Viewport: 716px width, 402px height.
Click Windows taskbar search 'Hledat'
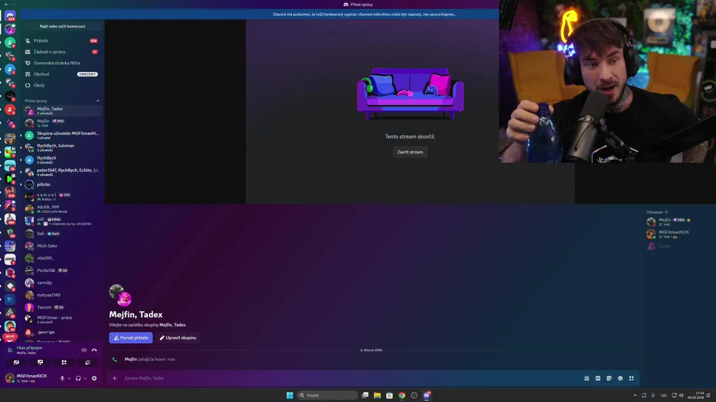[x=328, y=395]
